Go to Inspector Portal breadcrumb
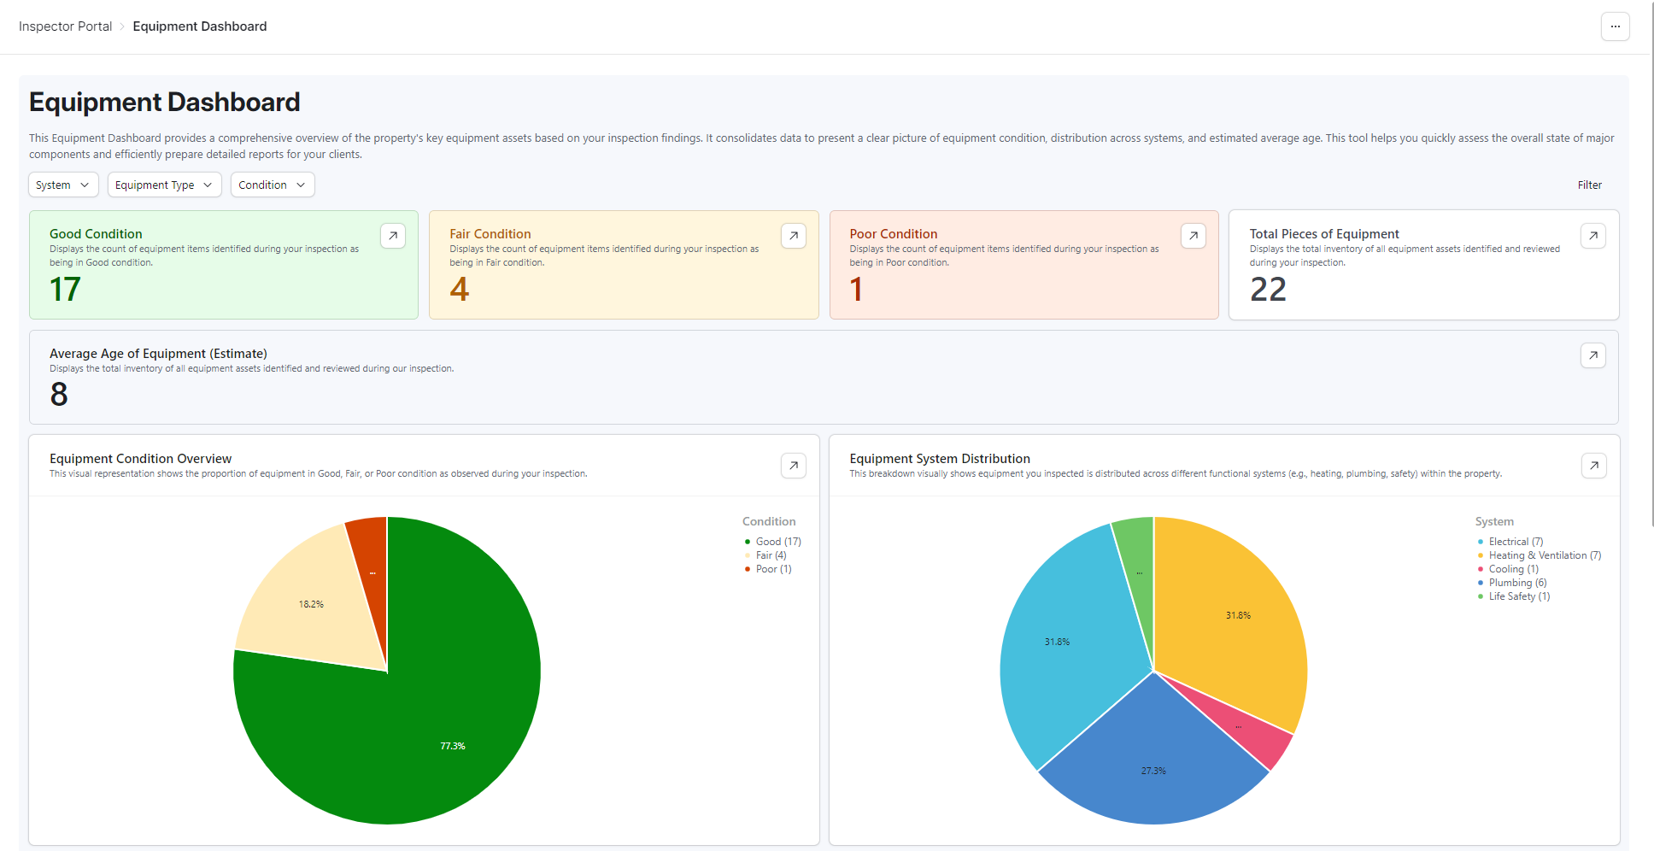Image resolution: width=1654 pixels, height=851 pixels. point(65,26)
